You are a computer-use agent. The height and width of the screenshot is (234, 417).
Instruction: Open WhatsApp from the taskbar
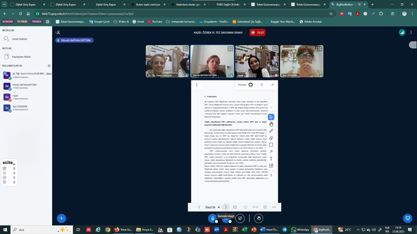point(300,230)
